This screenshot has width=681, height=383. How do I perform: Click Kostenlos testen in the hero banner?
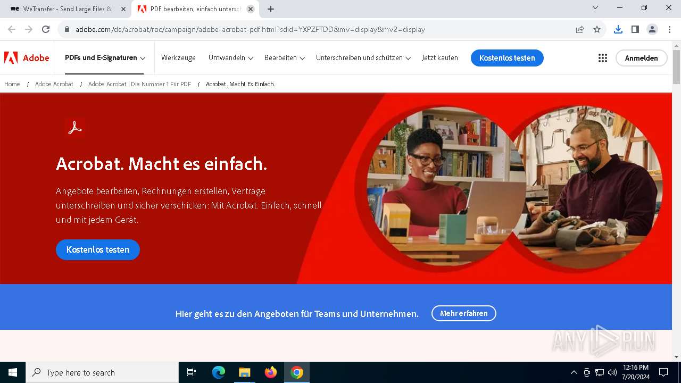pyautogui.click(x=98, y=249)
